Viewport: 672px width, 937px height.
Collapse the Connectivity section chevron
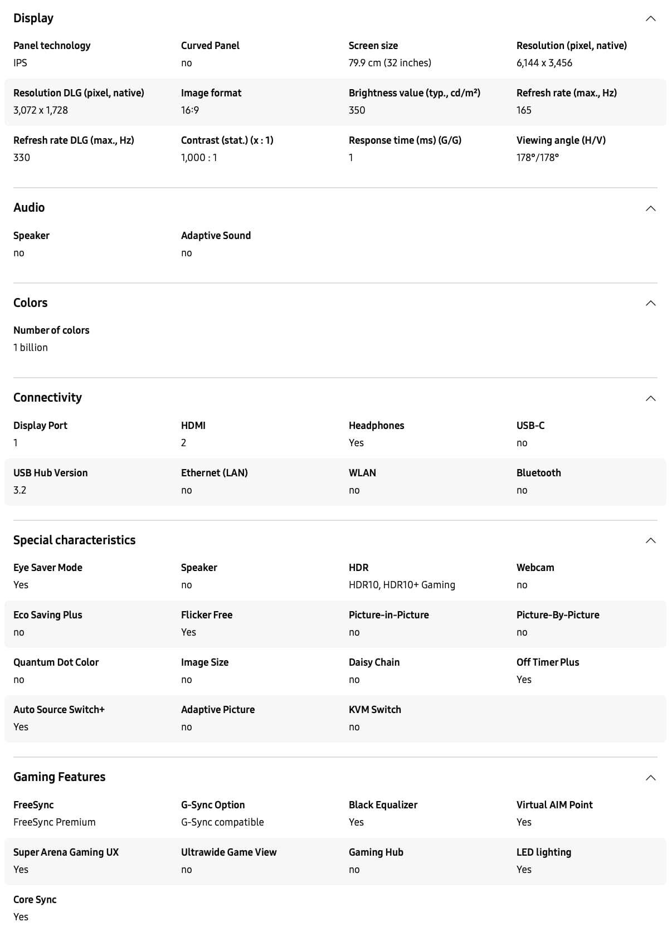coord(650,398)
